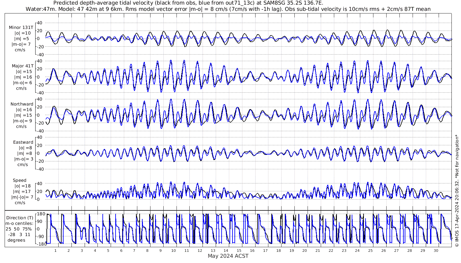The image size is (461, 263).
Task: Select '|m-o|= 6' under Major 41T
Action: 22,83
